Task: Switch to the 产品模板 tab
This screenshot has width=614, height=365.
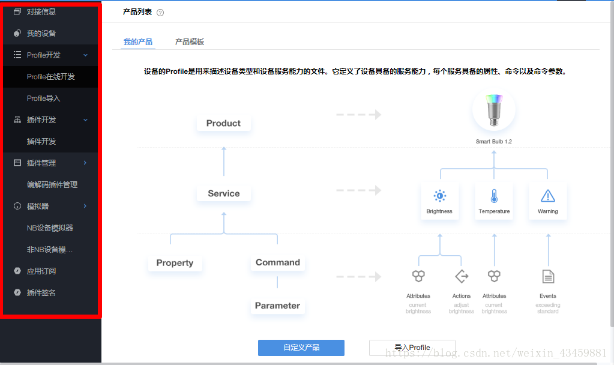Action: tap(189, 41)
